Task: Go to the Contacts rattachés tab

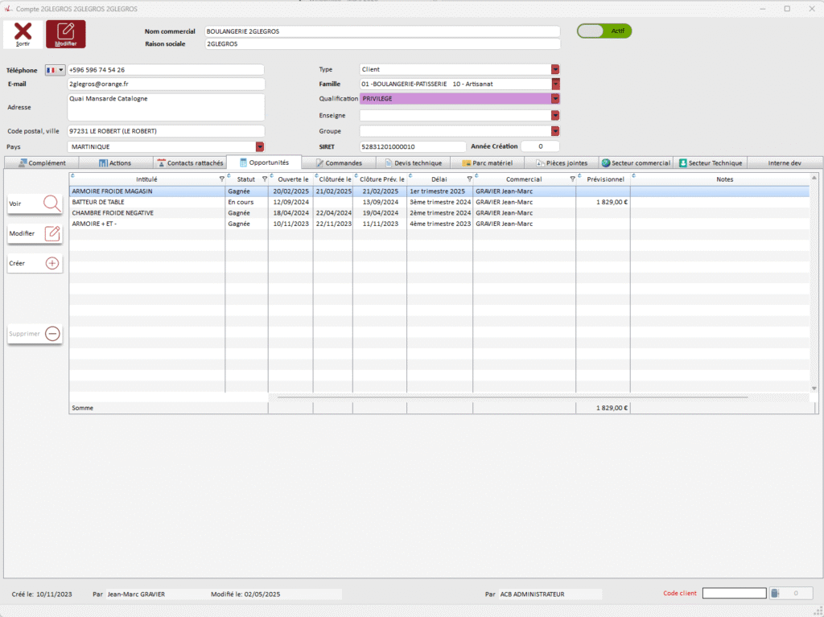Action: tap(190, 162)
